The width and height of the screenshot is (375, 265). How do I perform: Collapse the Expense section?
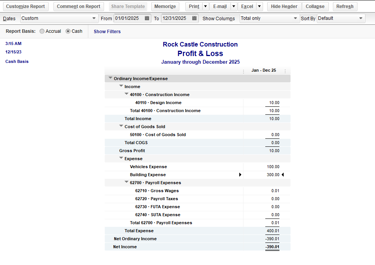click(121, 158)
